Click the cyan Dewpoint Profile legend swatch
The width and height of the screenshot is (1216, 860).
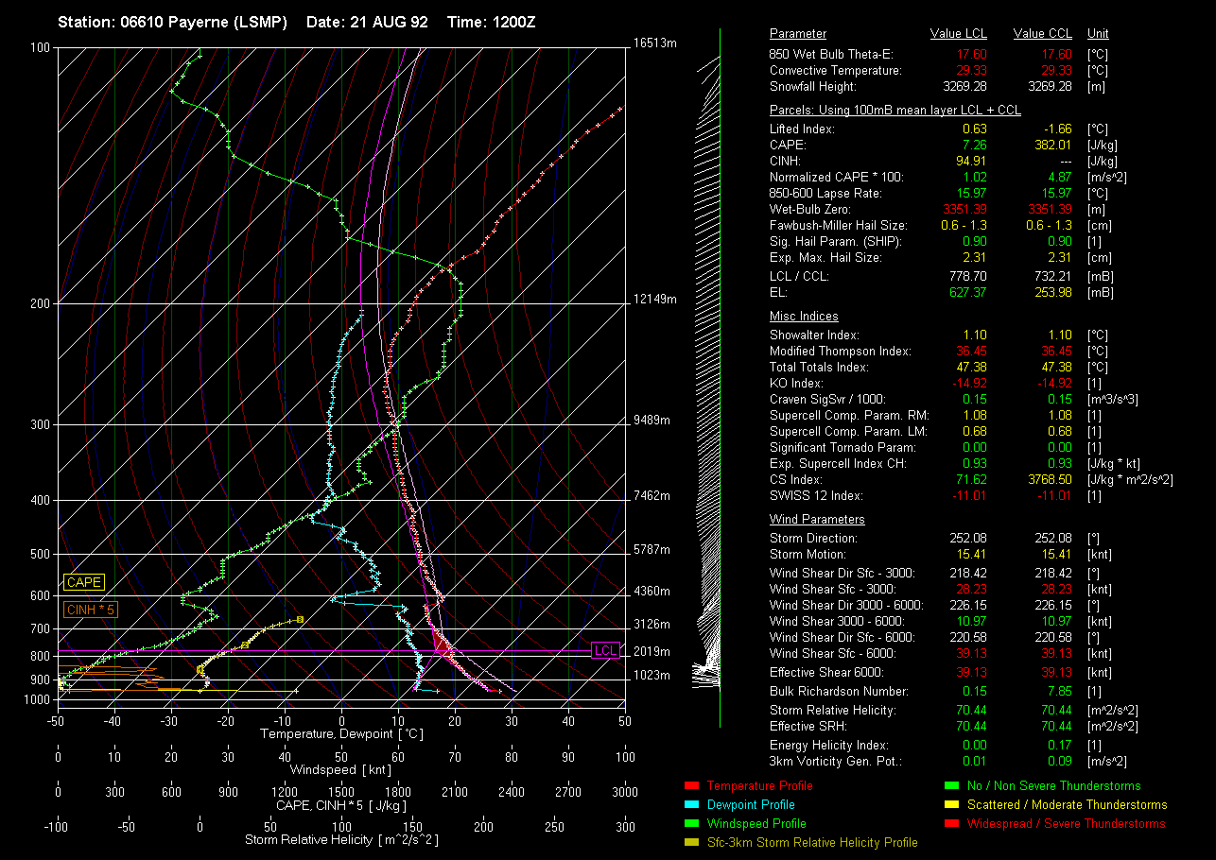tap(690, 805)
